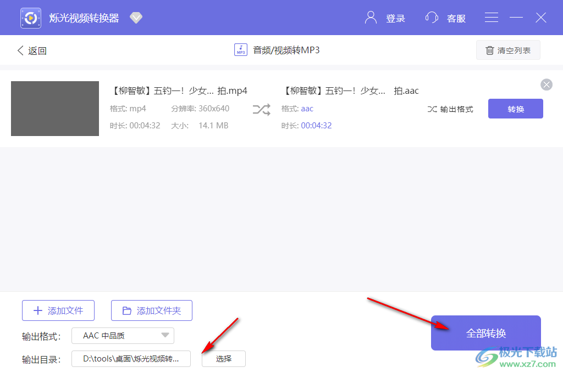
Task: Click file size 14.1 MB
Action: [x=213, y=126]
